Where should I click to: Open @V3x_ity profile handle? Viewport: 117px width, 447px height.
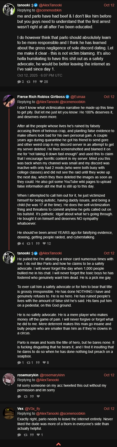pos(32,409)
